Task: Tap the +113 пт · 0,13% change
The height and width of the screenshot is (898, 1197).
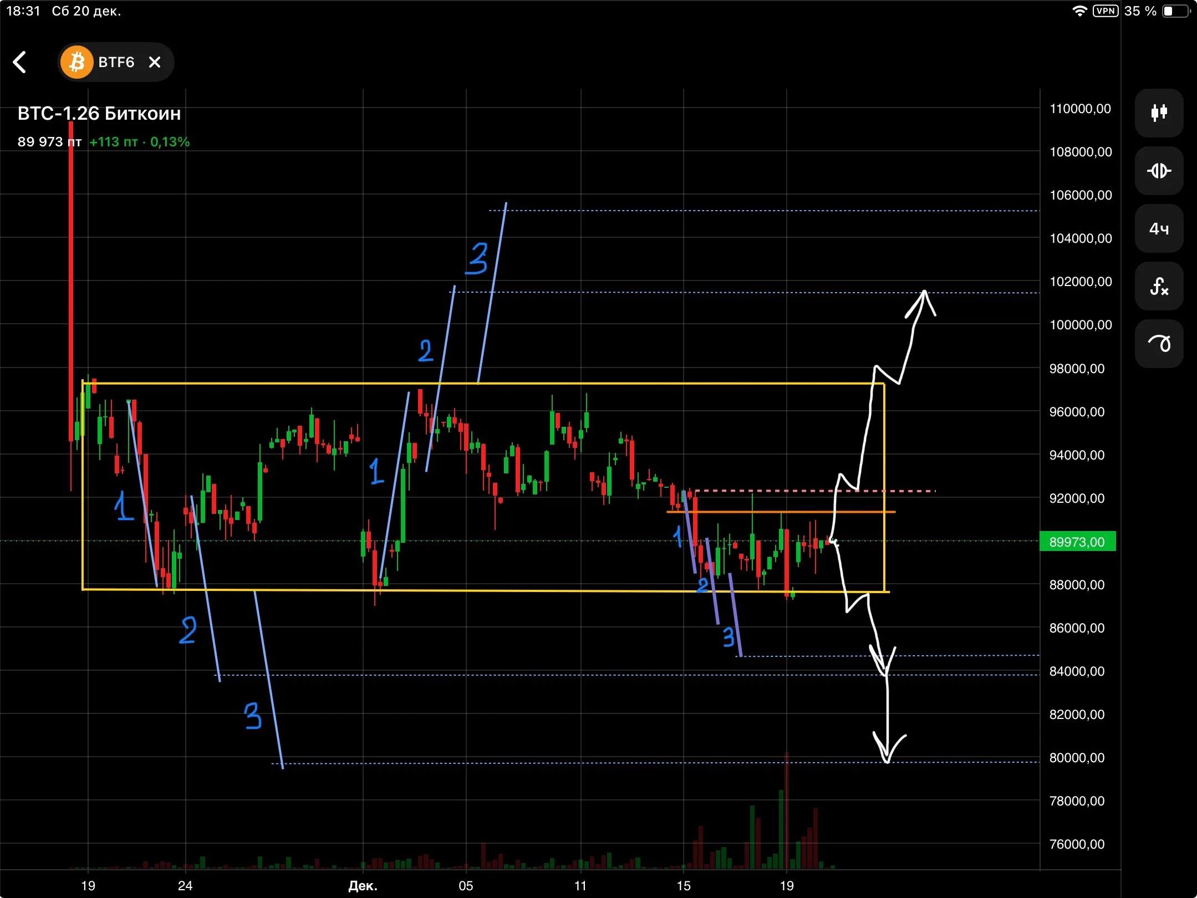Action: 140,142
